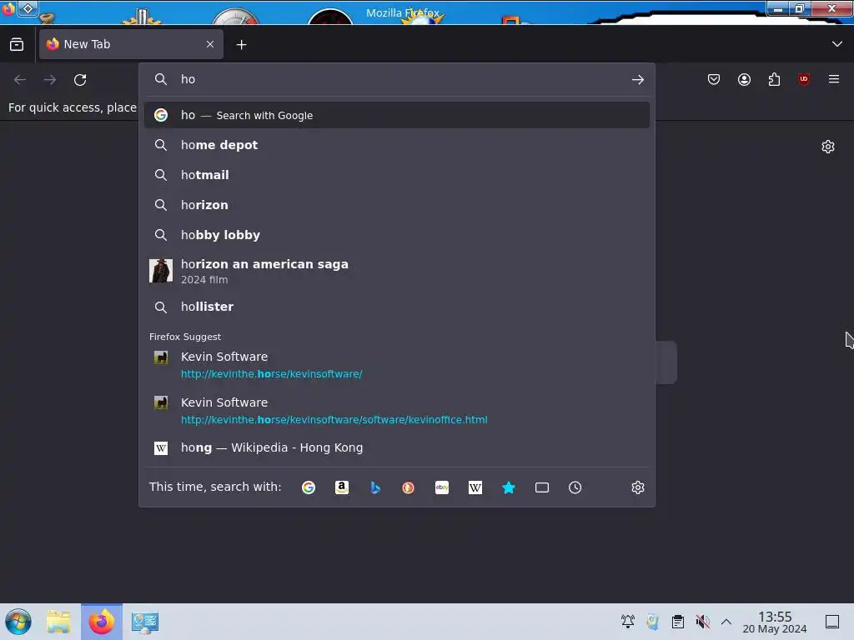Open Extensions puzzle icon
The height and width of the screenshot is (640, 854).
(x=774, y=79)
